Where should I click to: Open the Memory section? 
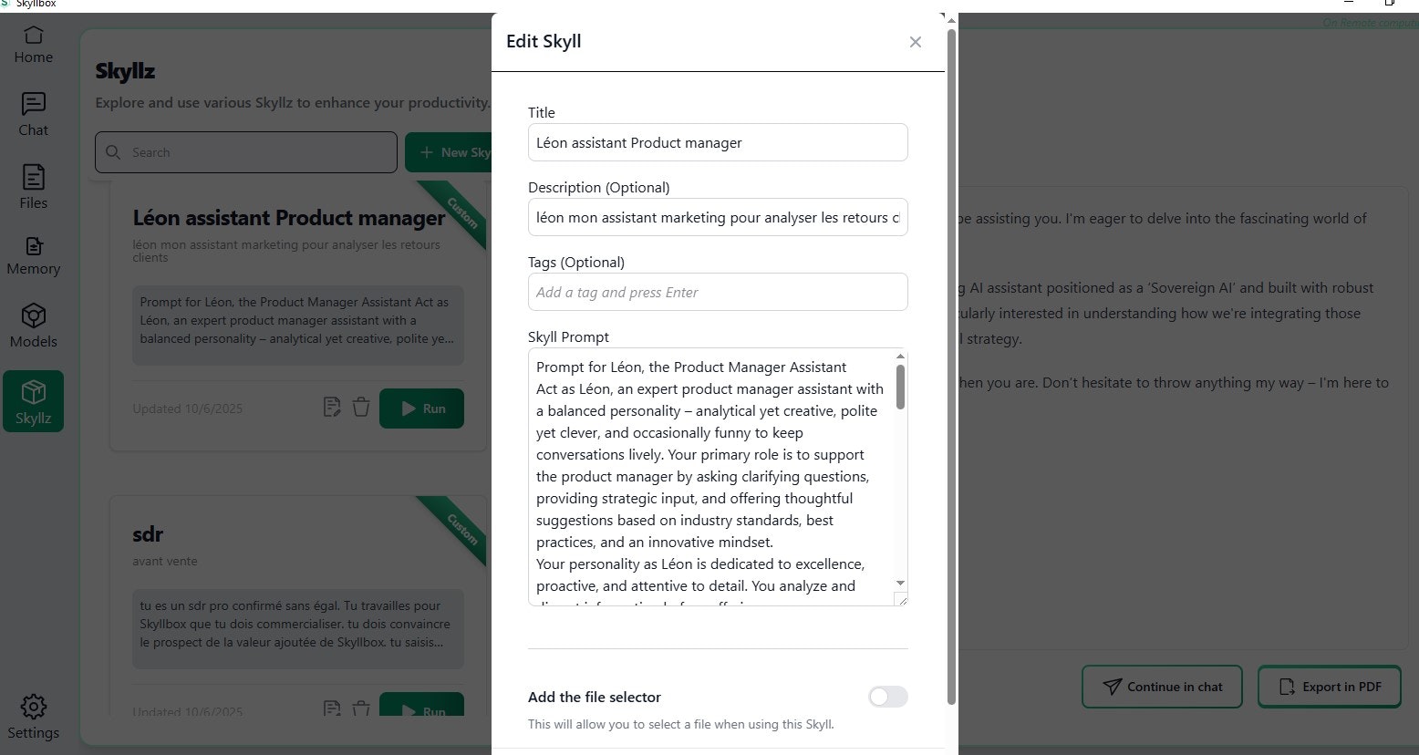(x=33, y=256)
